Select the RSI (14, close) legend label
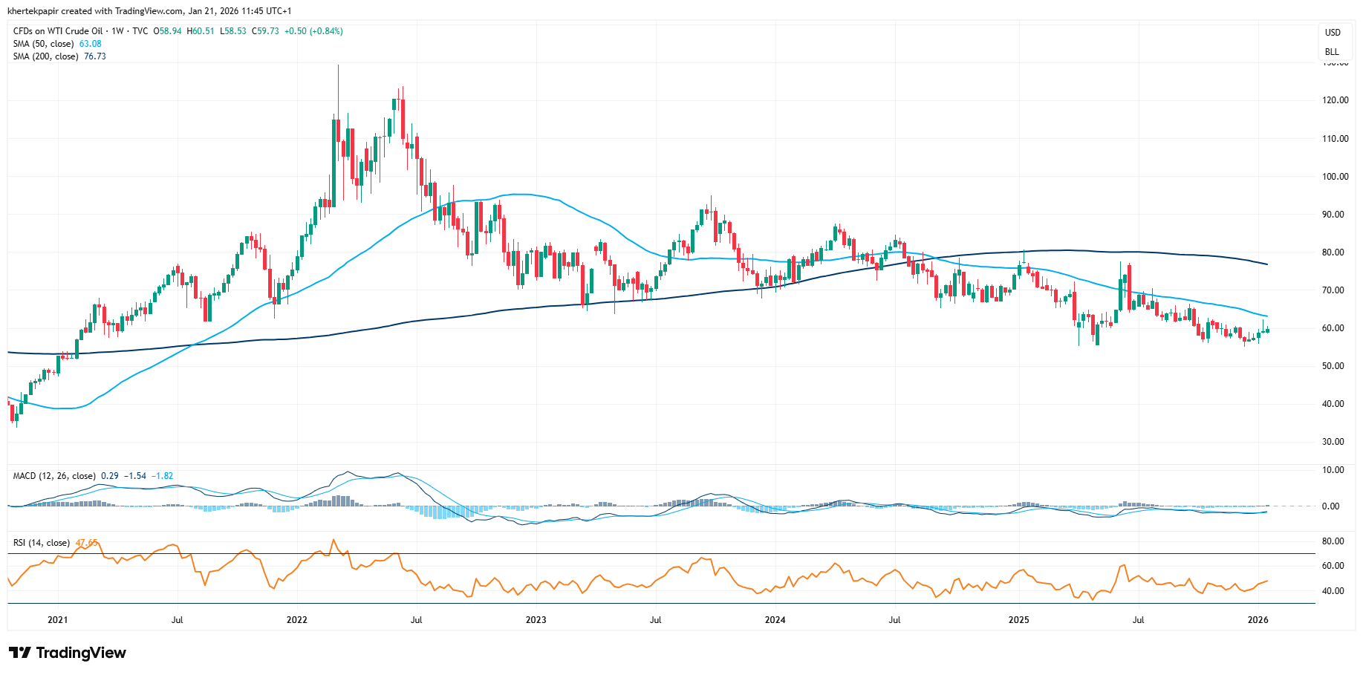This screenshot has width=1363, height=675. pyautogui.click(x=42, y=543)
